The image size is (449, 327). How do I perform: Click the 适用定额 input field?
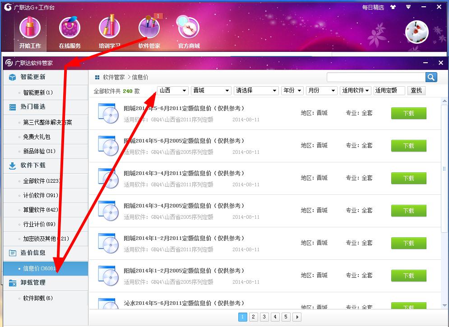[x=389, y=90]
